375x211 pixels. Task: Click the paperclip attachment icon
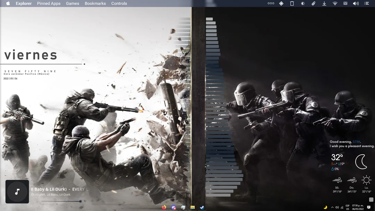click(314, 3)
